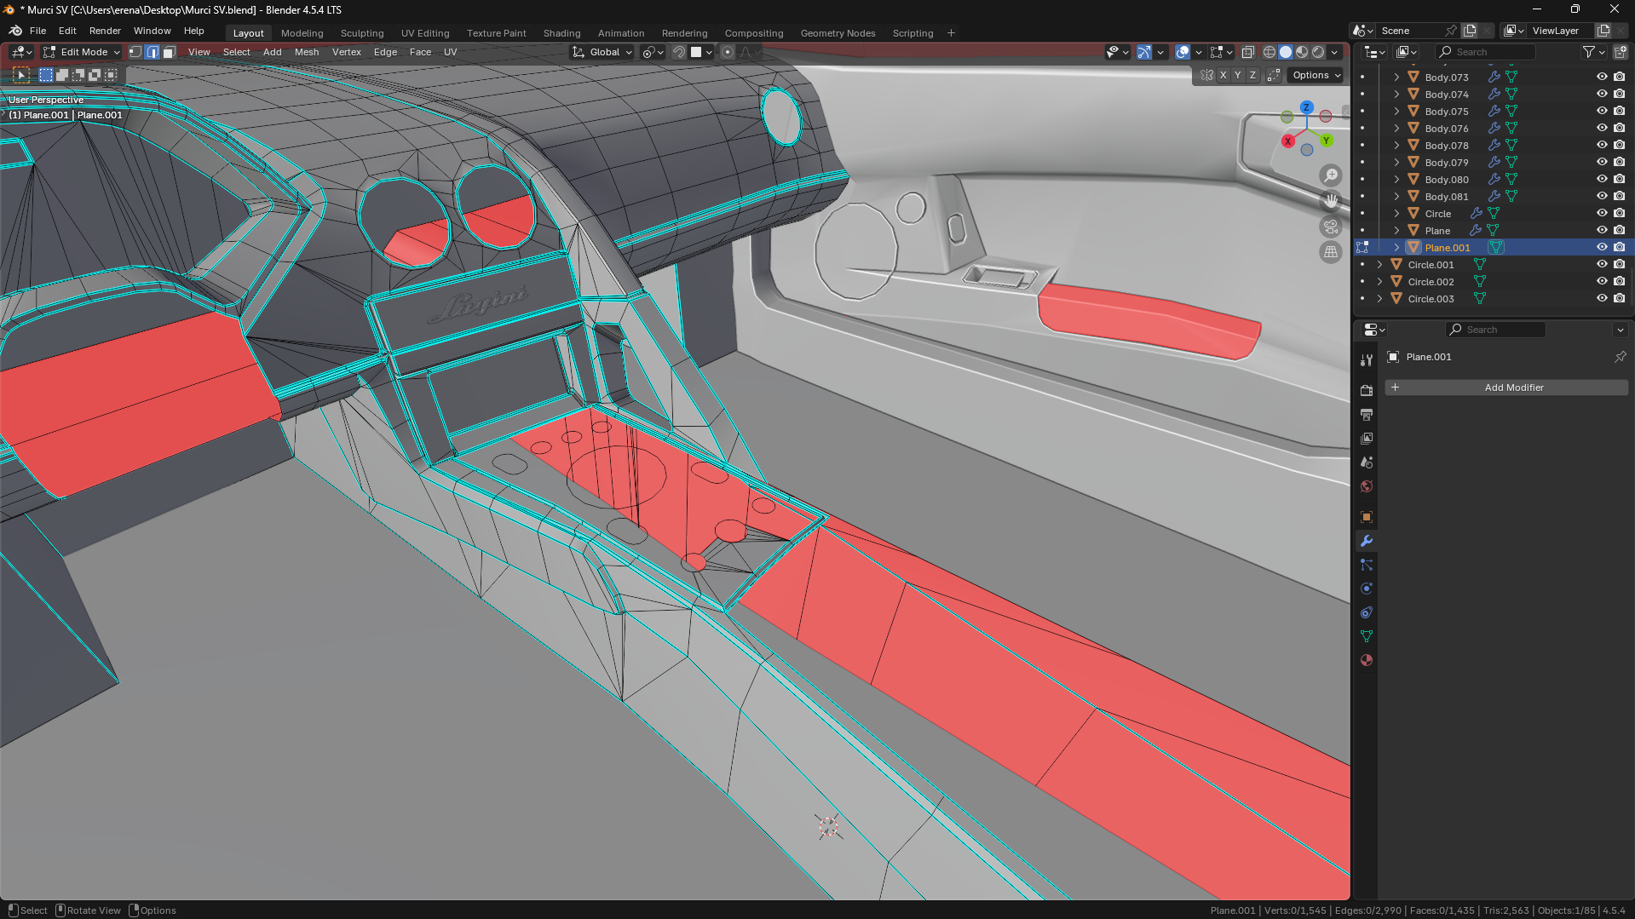This screenshot has height=919, width=1635.
Task: Select rendered viewport shading
Action: pyautogui.click(x=1318, y=52)
